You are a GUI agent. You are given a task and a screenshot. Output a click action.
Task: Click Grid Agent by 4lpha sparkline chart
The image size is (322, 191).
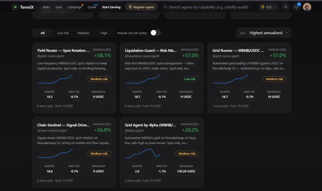(x=143, y=154)
